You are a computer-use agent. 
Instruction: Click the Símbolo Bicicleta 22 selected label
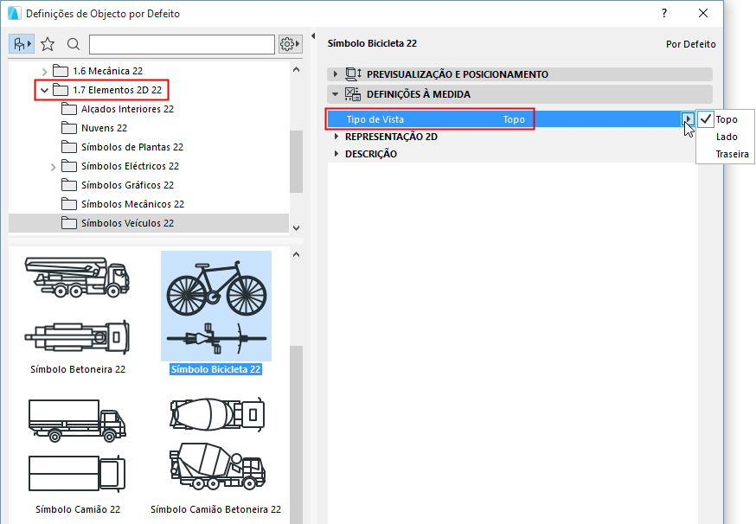pos(216,369)
